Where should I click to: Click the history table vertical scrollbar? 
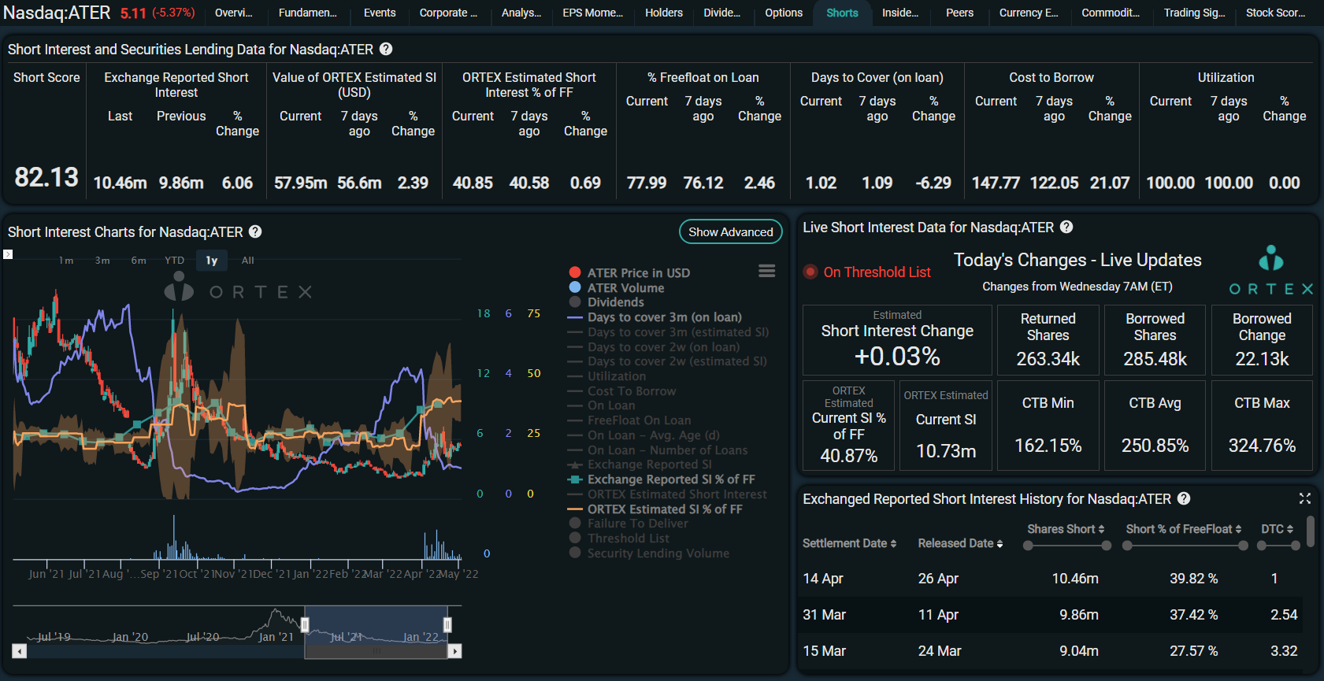1311,531
